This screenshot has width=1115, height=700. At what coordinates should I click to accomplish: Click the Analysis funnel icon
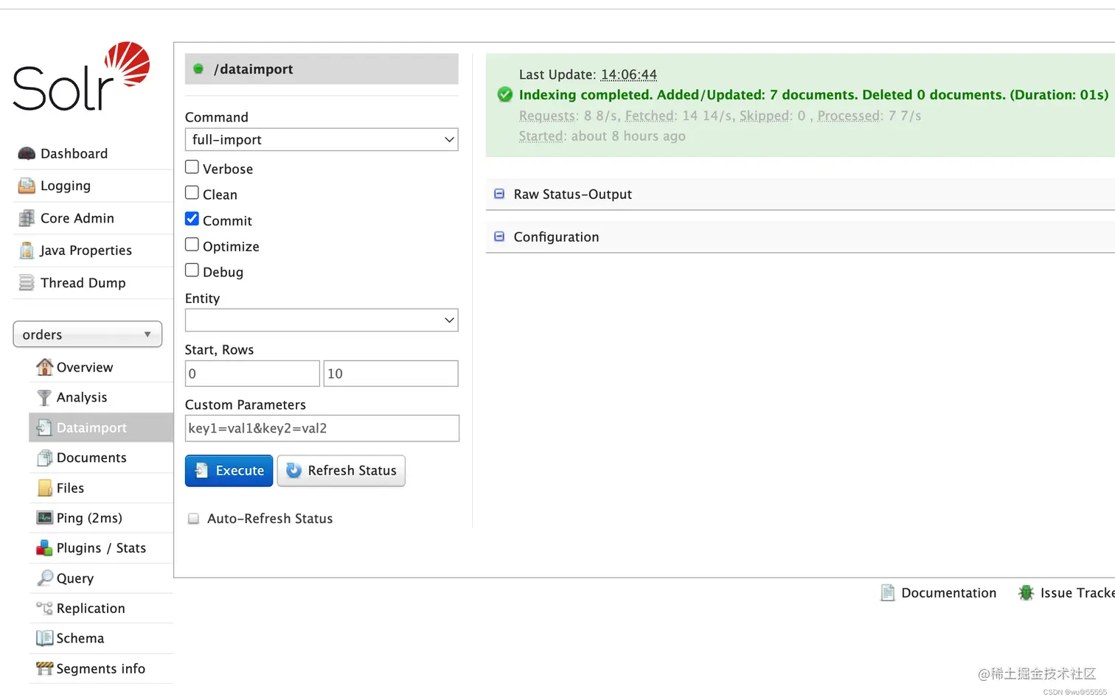point(44,397)
